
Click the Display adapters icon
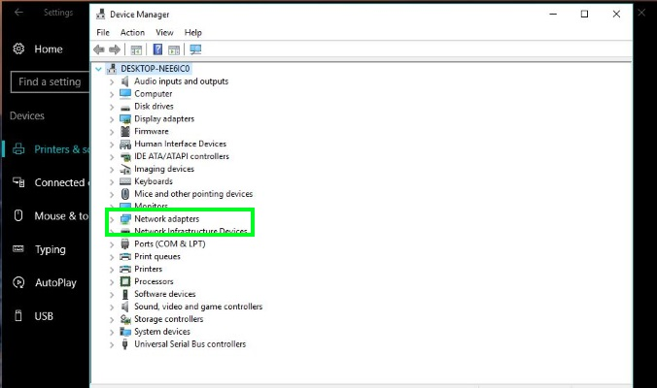[124, 118]
